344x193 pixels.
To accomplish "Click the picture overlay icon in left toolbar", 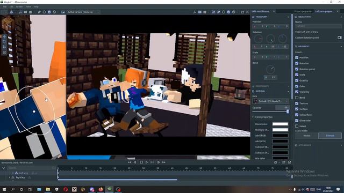I will [x=63, y=12].
